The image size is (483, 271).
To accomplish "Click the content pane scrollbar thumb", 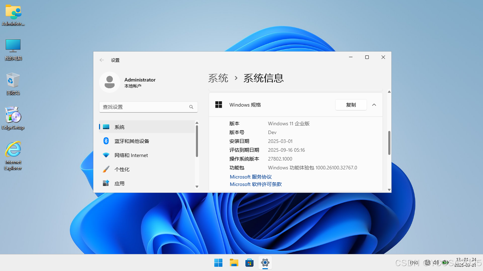I will pos(389,143).
